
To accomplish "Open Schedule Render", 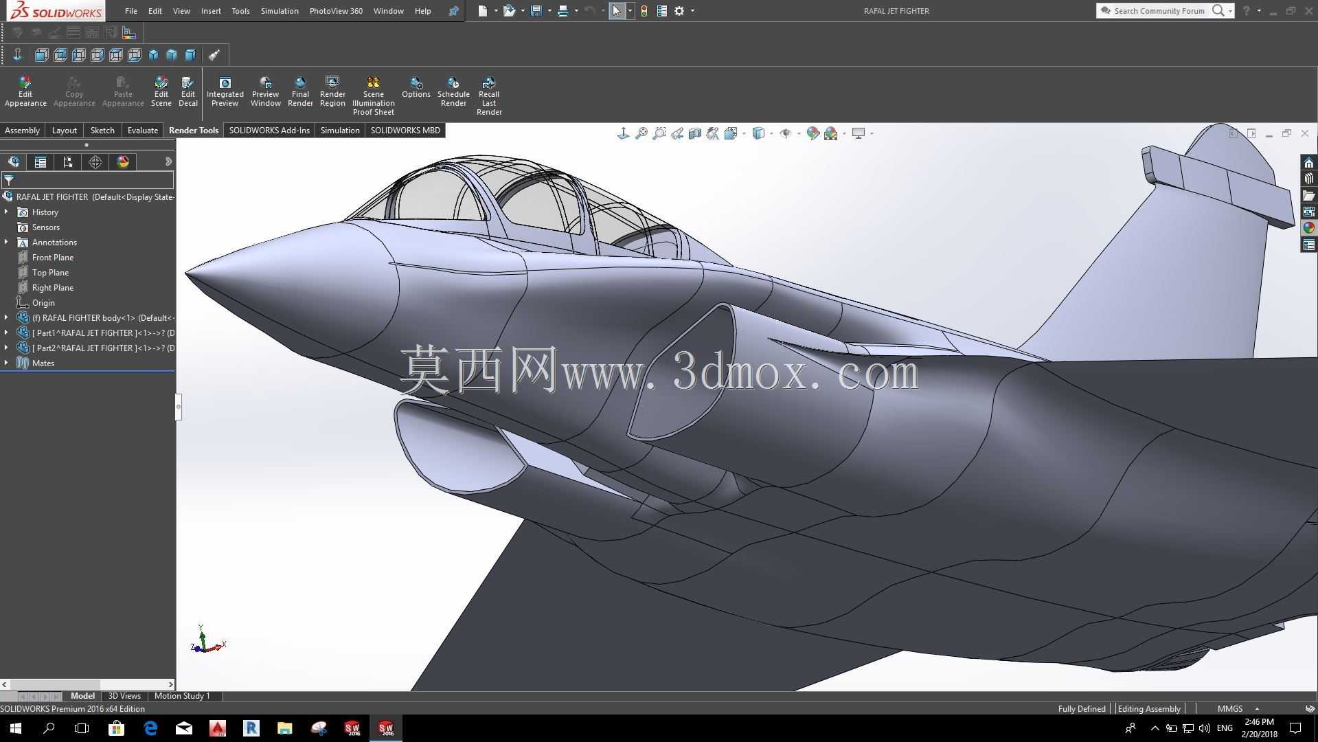I will 453,92.
